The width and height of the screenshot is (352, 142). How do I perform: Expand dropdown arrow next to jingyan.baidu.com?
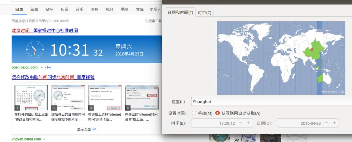click(44, 139)
